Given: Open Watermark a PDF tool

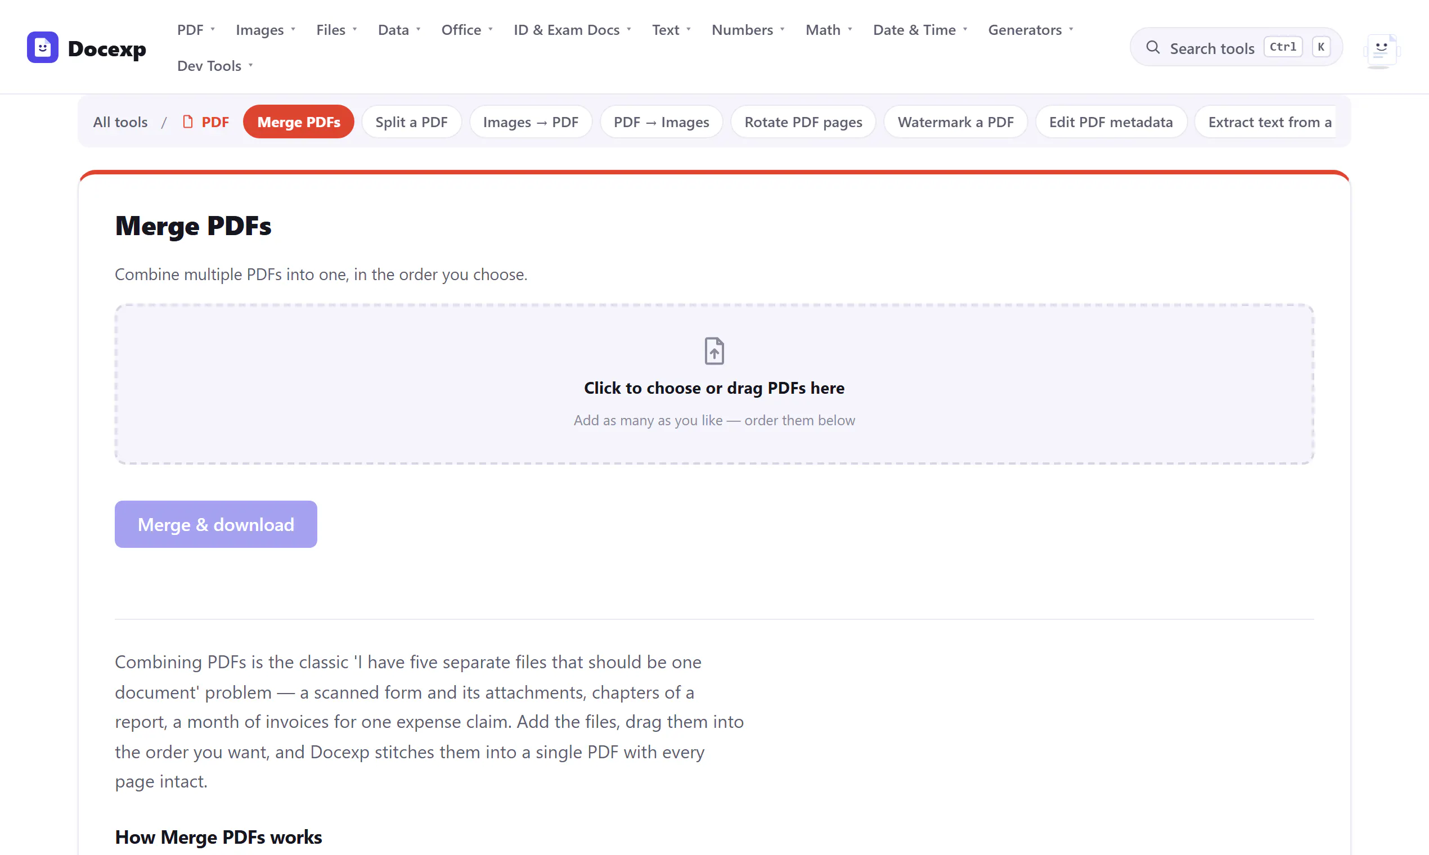Looking at the screenshot, I should coord(955,121).
